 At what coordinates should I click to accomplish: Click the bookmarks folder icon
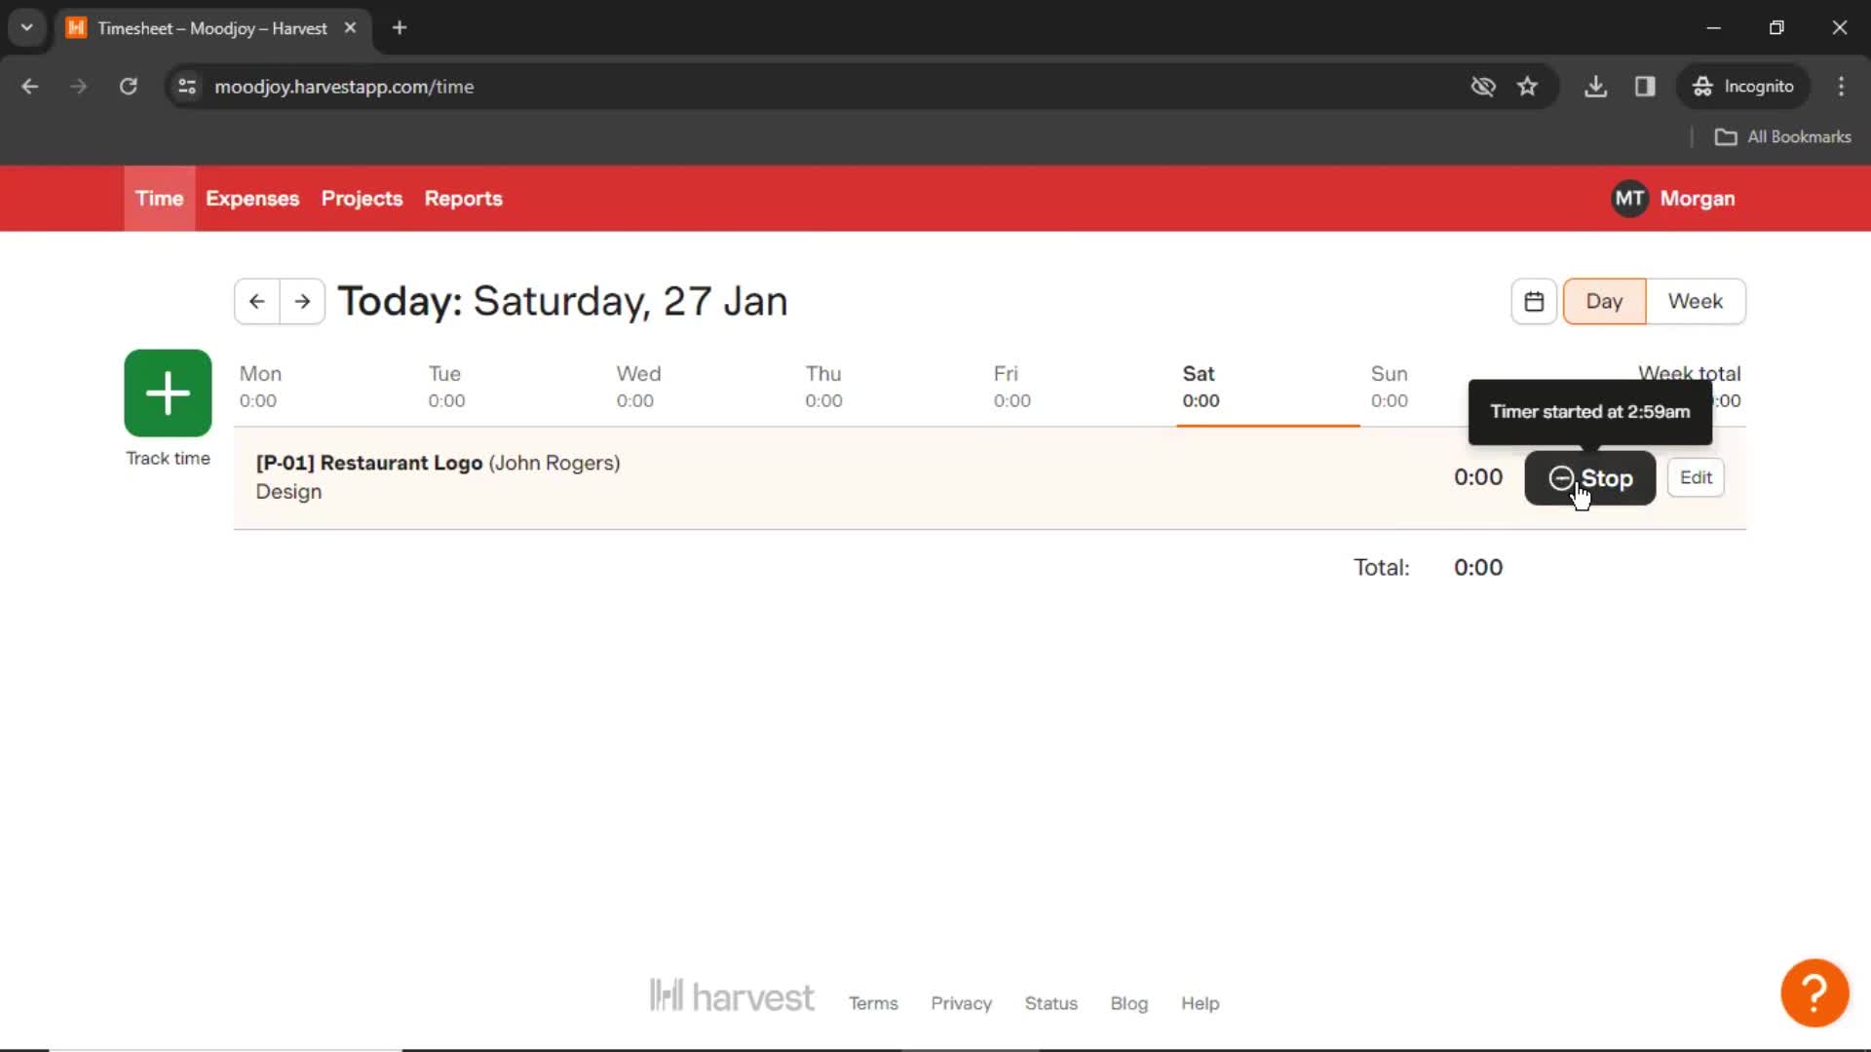1727,137
